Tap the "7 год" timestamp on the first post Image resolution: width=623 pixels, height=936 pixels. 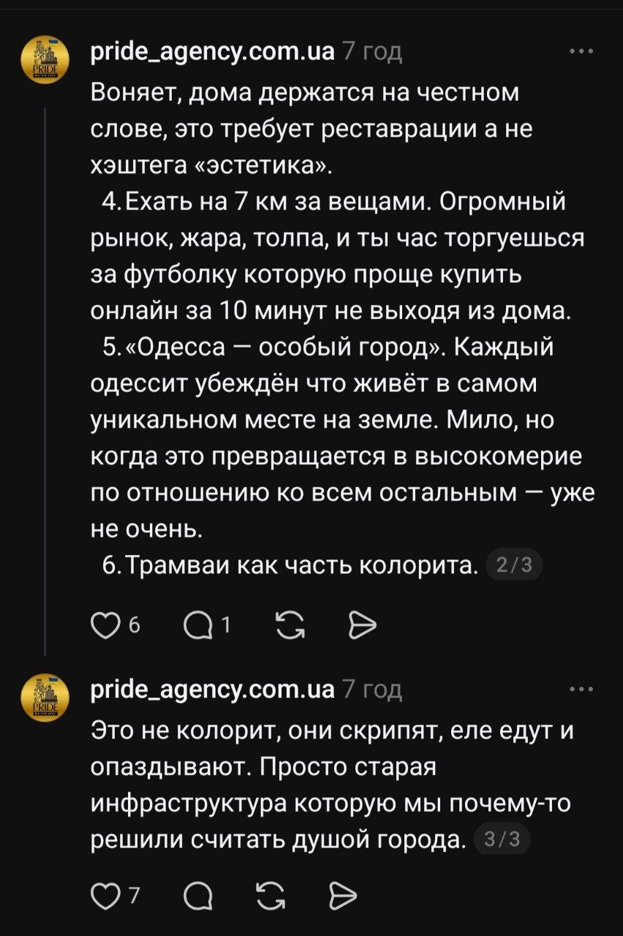pyautogui.click(x=371, y=51)
